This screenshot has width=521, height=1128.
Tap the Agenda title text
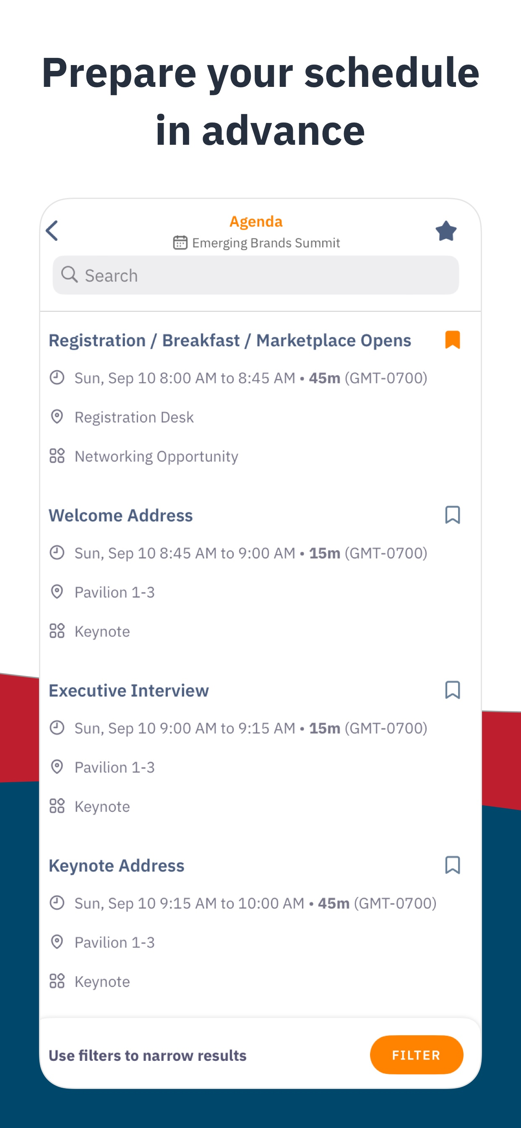tap(256, 222)
